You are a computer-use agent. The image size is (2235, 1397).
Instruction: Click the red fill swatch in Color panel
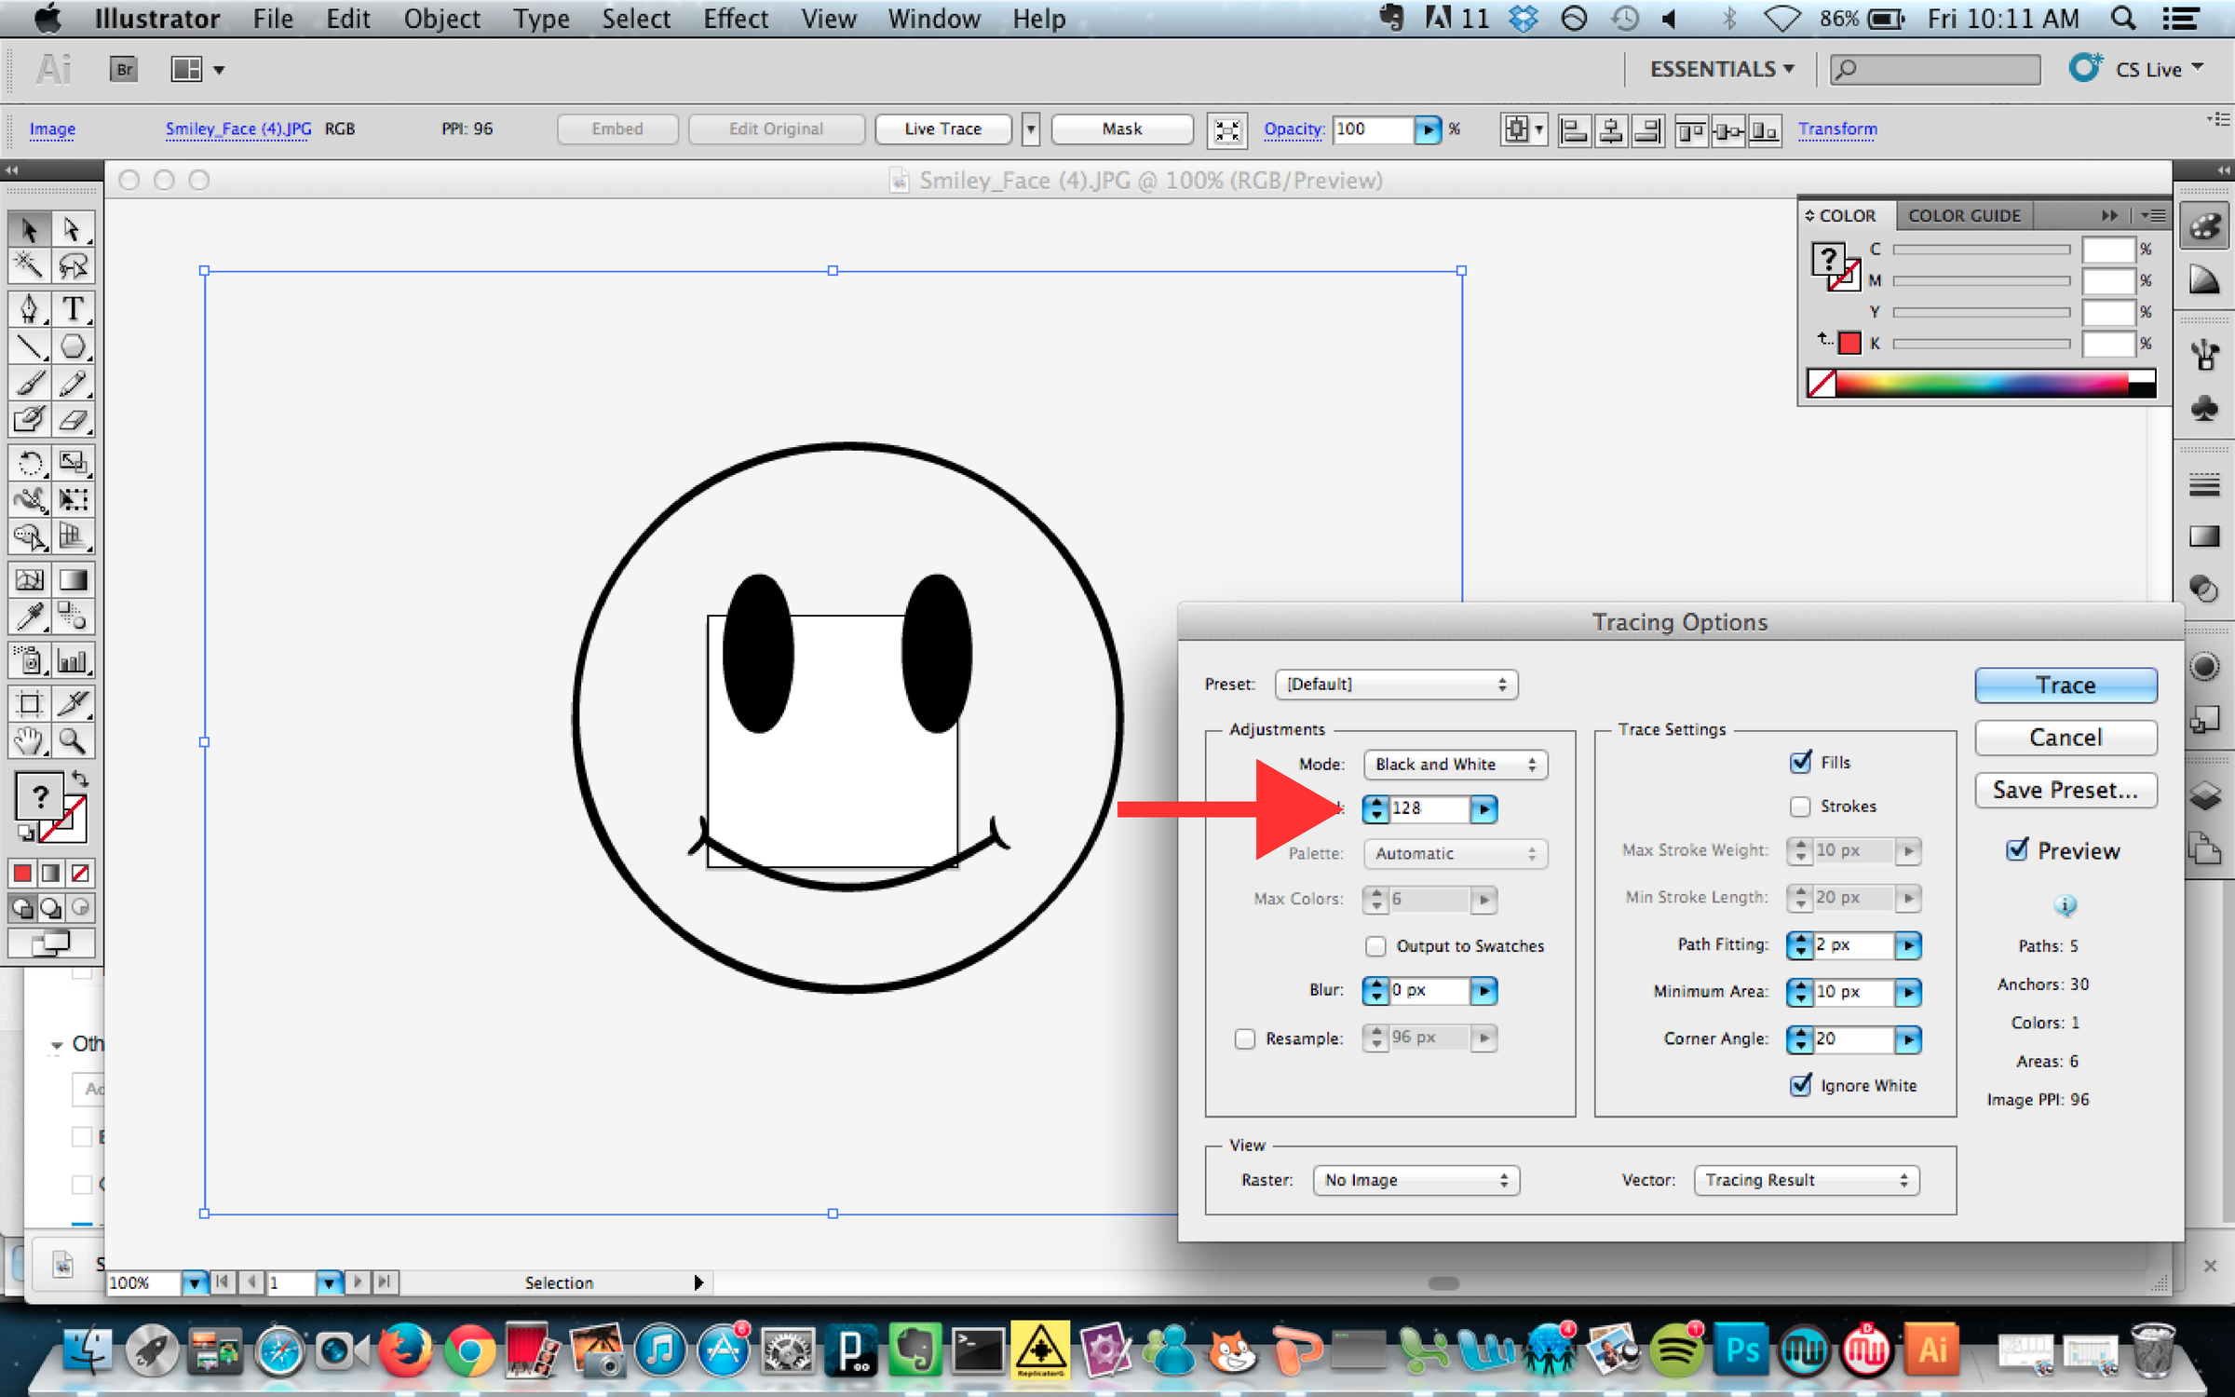1849,343
